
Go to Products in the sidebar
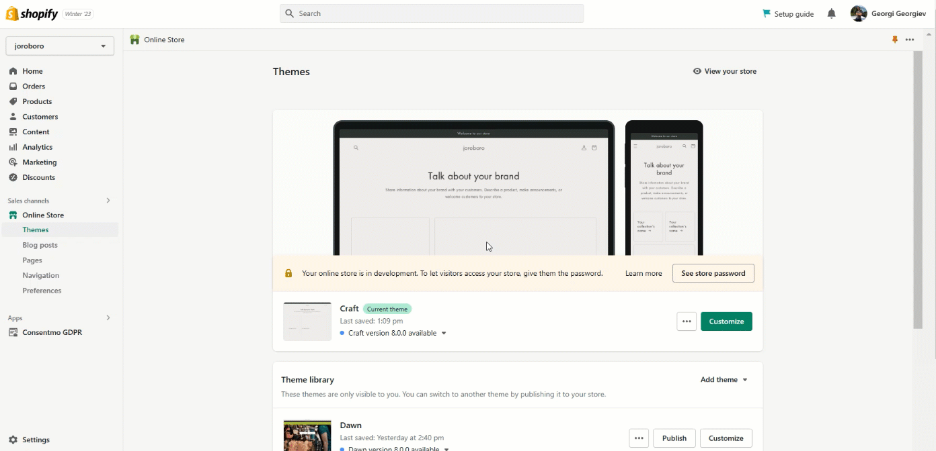click(x=37, y=101)
